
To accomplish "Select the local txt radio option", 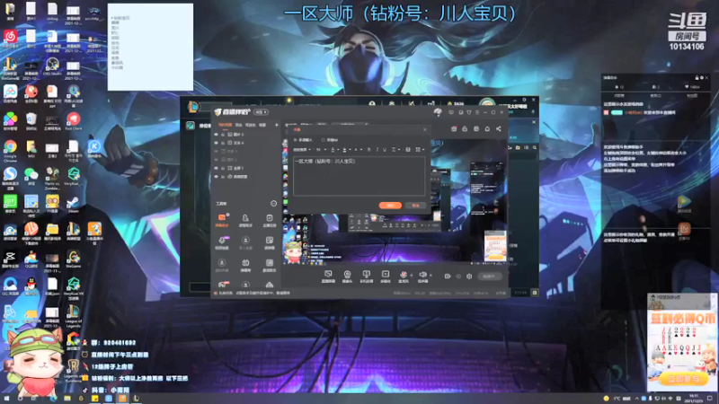I will coord(324,140).
